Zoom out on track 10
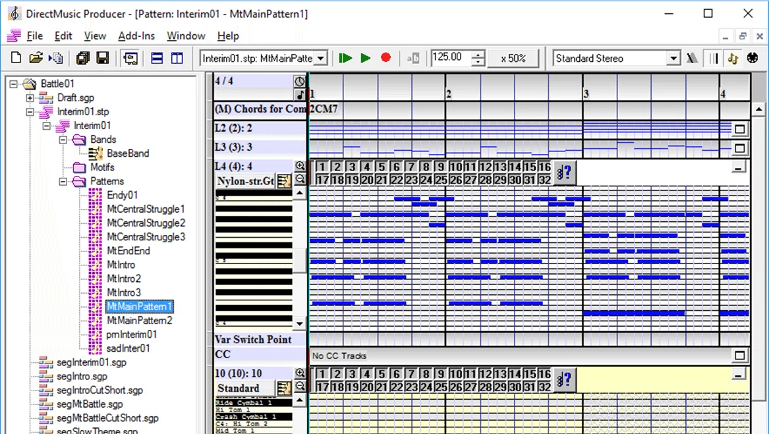Screen dimensions: 769x434 300,386
